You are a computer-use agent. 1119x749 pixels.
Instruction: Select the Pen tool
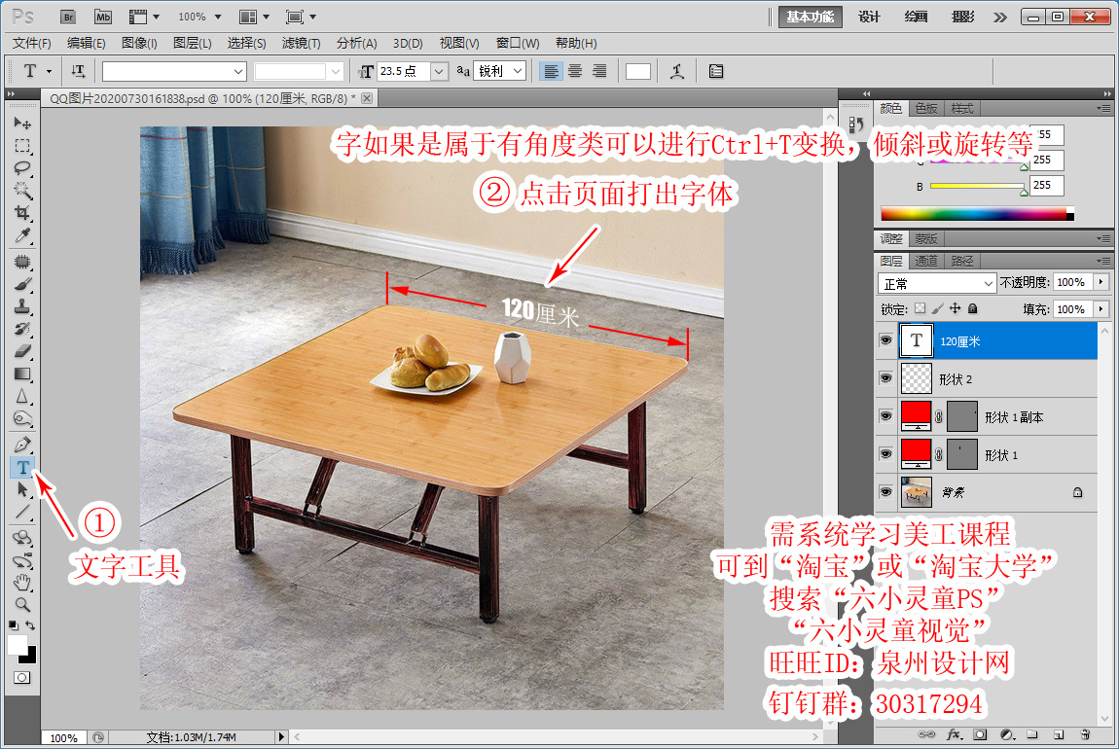(x=22, y=445)
